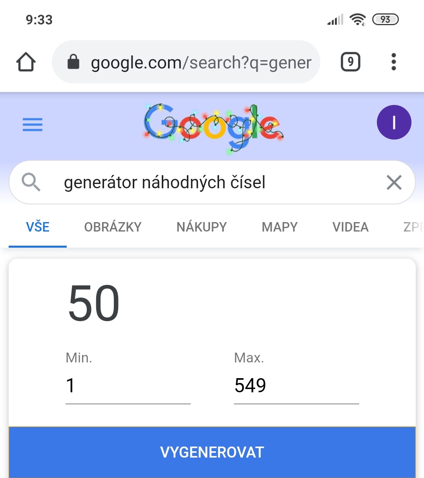
Task: Open the purple account avatar
Action: click(394, 122)
